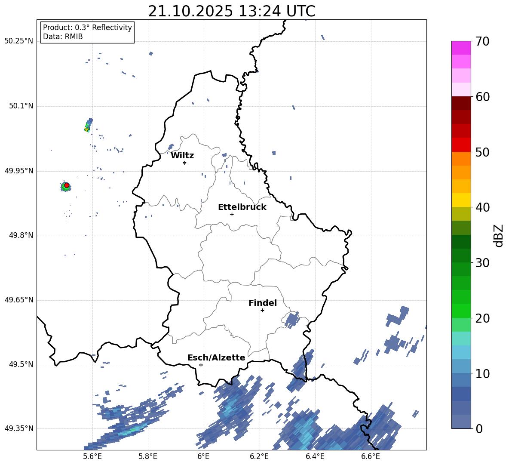Click the title "21.10.2025 13:24 UTC"
This screenshot has height=465, width=509.
click(231, 11)
